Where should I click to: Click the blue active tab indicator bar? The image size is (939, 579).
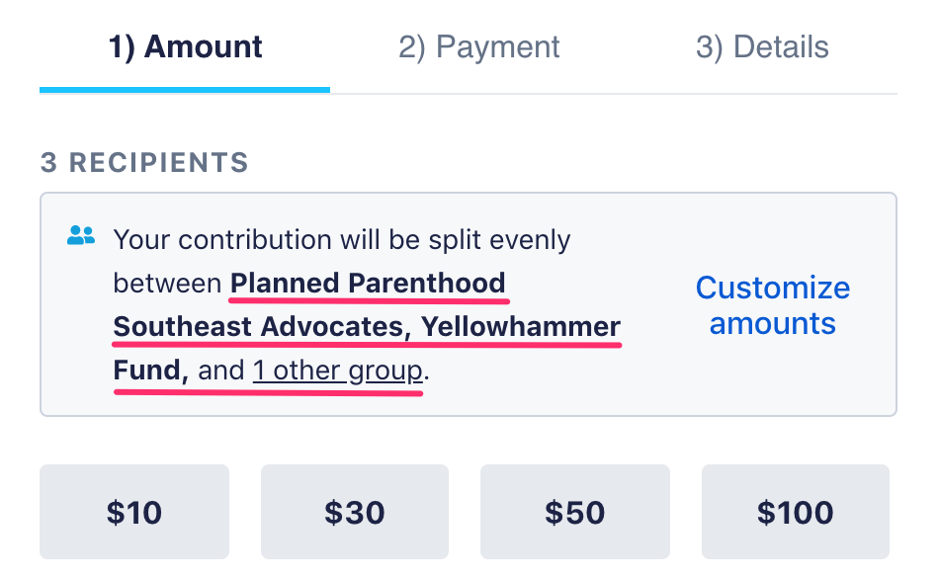185,90
